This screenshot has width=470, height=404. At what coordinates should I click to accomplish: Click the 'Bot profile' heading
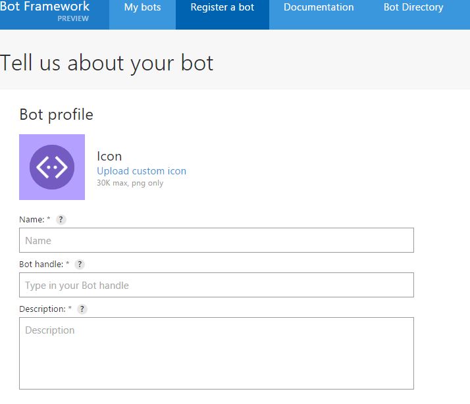[x=57, y=114]
